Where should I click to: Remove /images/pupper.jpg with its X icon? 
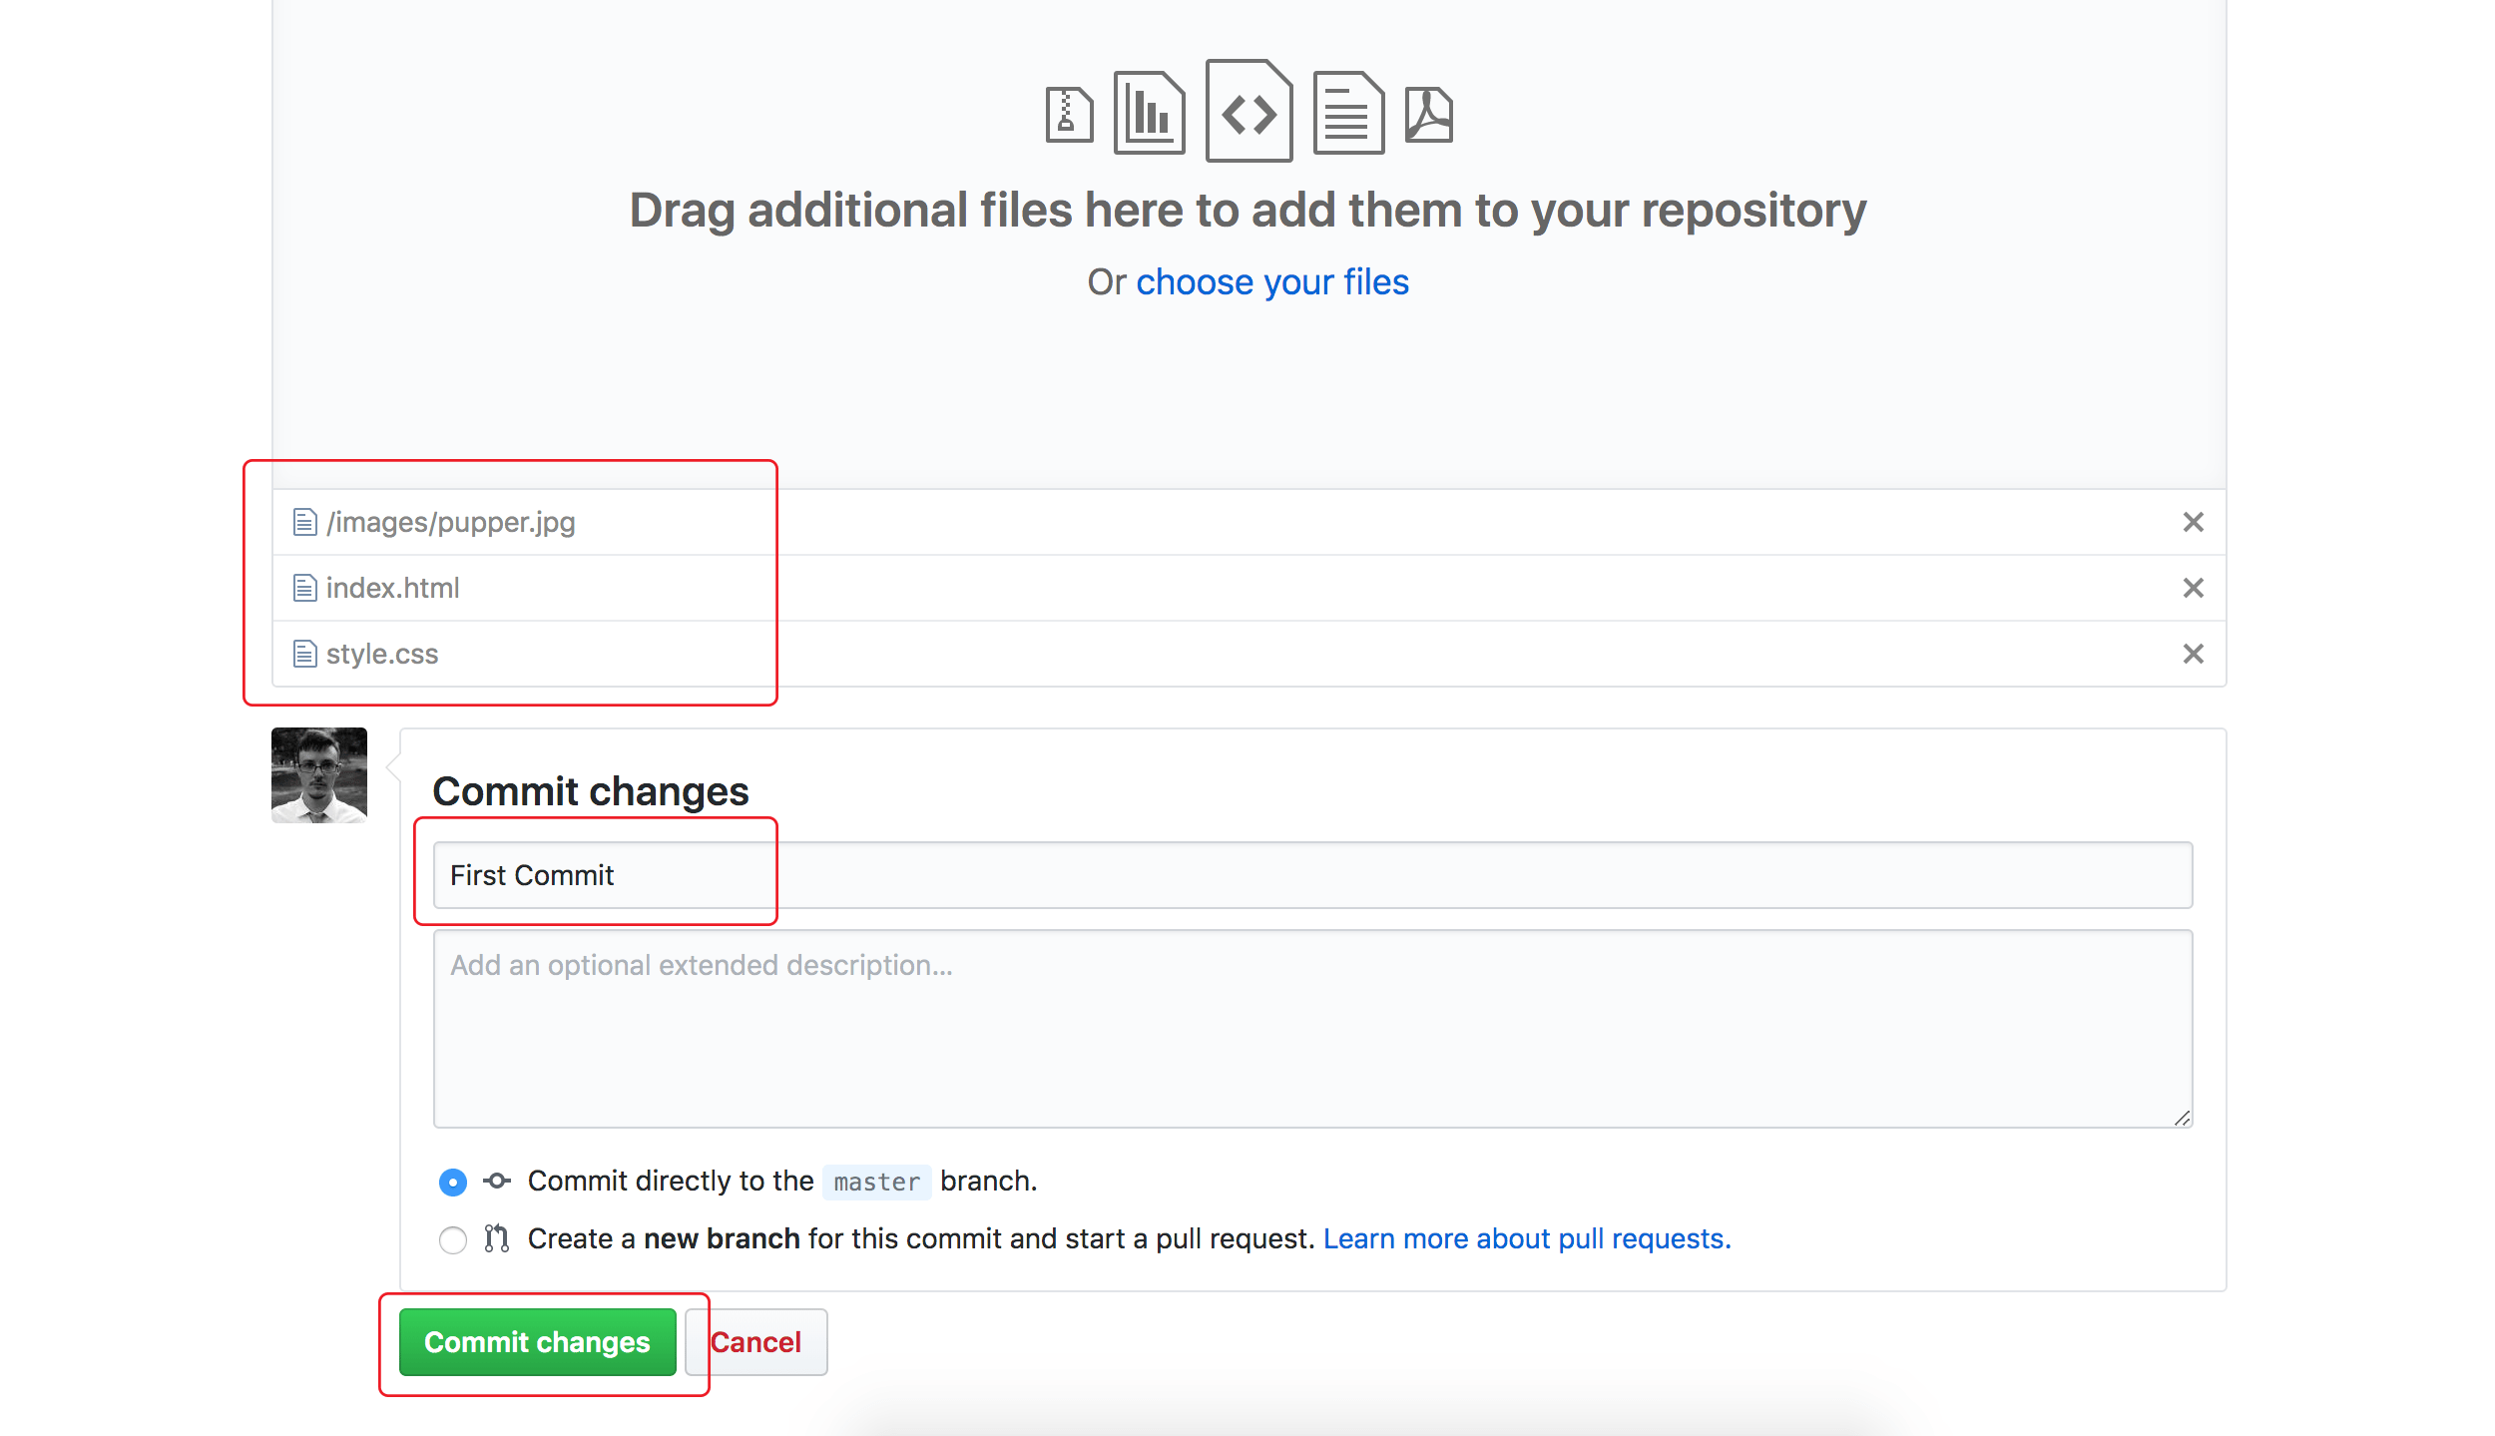click(2193, 522)
